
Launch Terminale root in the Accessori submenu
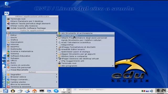(86, 63)
